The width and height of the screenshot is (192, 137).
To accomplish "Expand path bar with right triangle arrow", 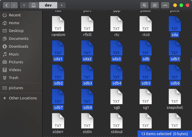I will 62,5.
